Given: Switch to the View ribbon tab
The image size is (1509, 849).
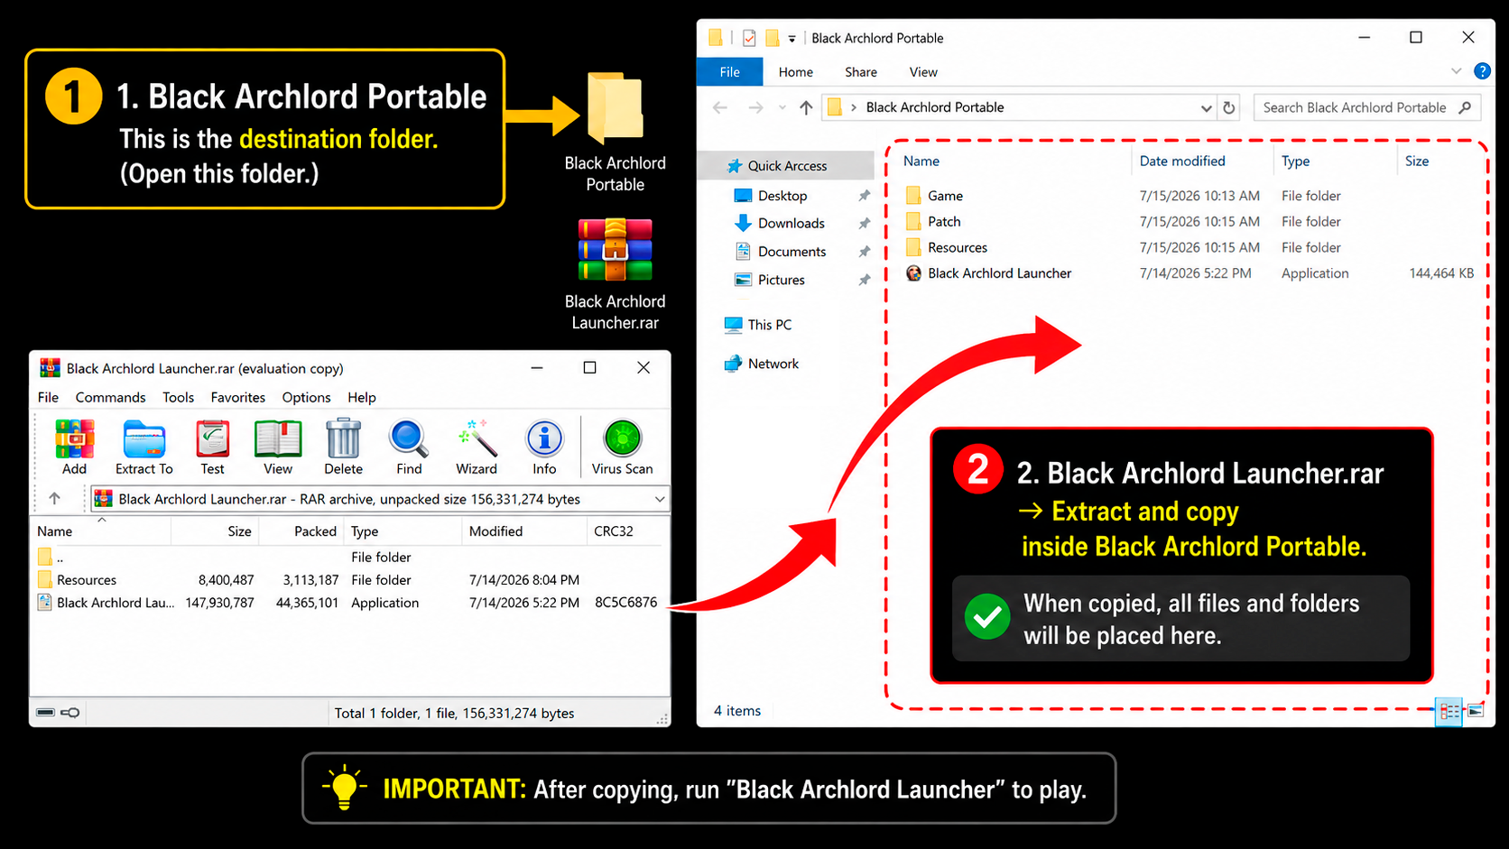Looking at the screenshot, I should point(923,72).
